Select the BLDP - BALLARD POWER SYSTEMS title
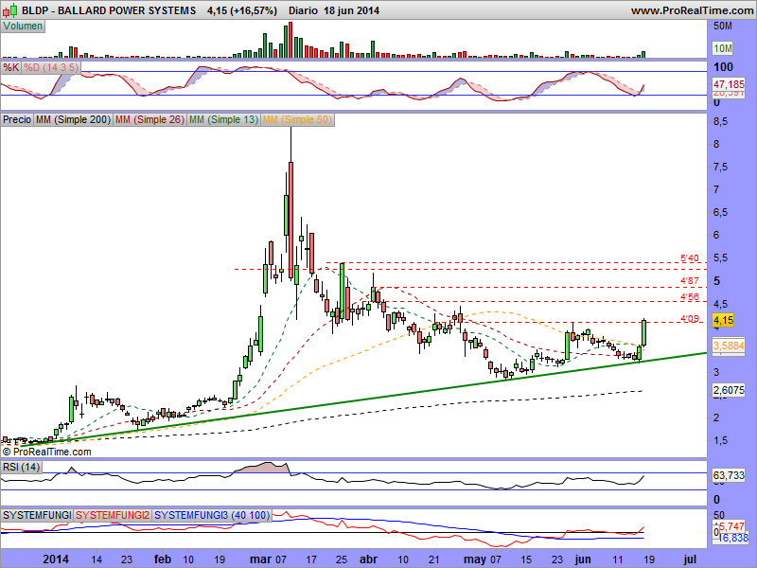The height and width of the screenshot is (568, 757). pyautogui.click(x=109, y=10)
